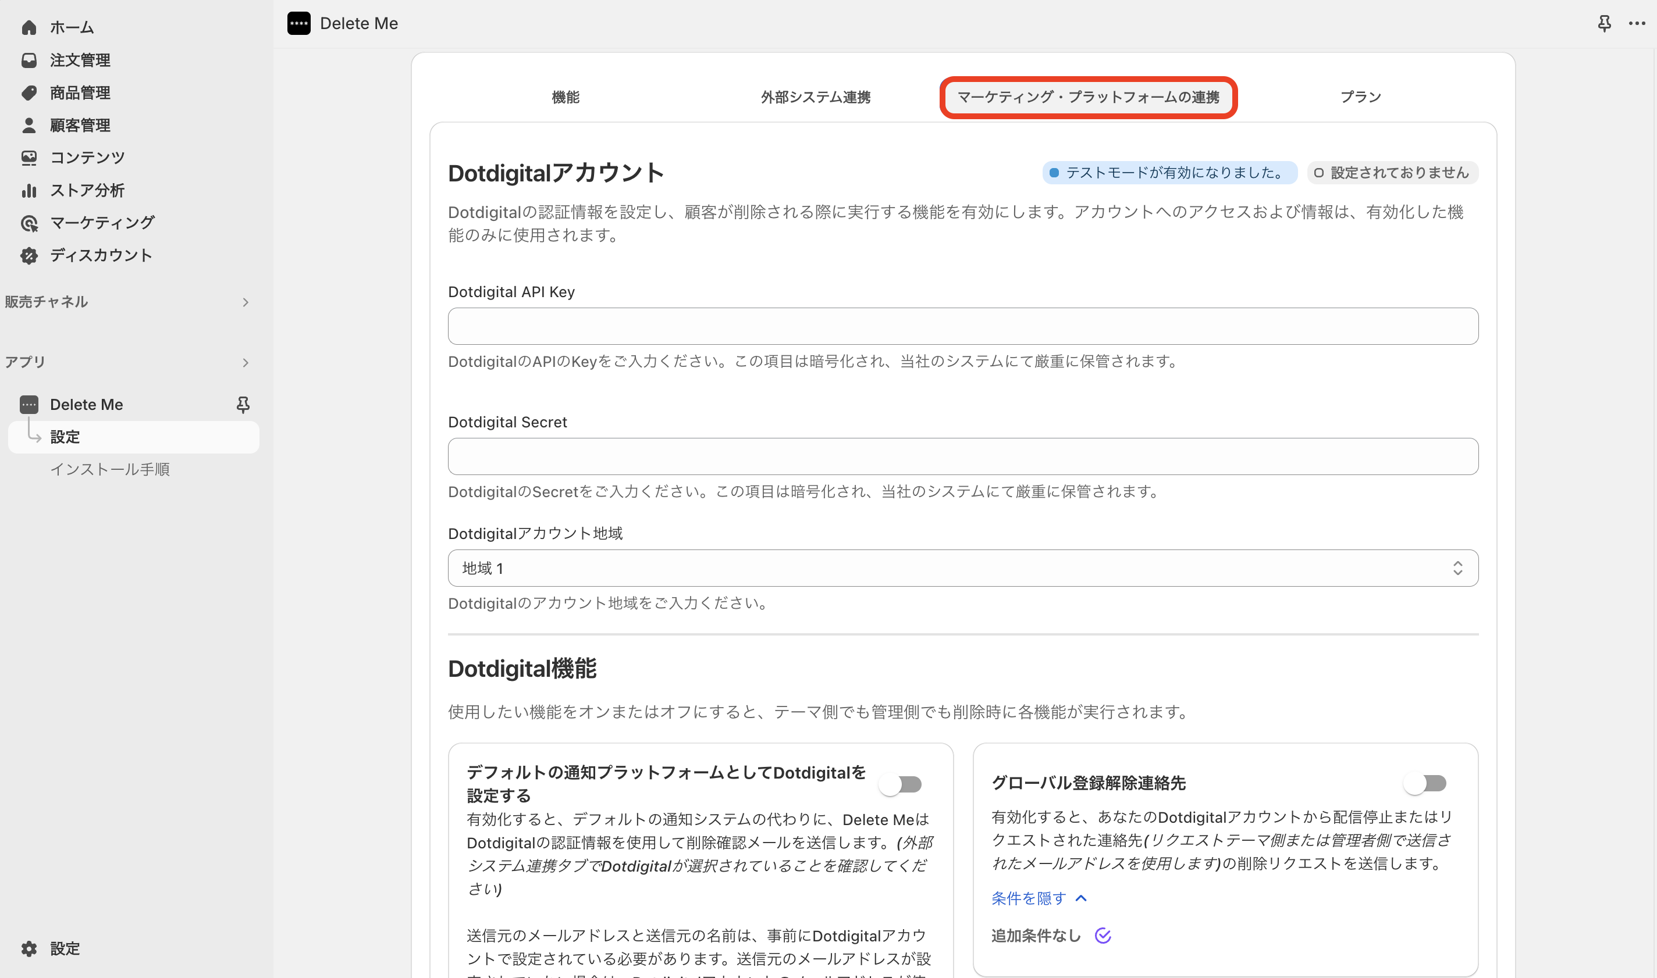Select 設定 under Delete Me in sidebar

pyautogui.click(x=133, y=438)
